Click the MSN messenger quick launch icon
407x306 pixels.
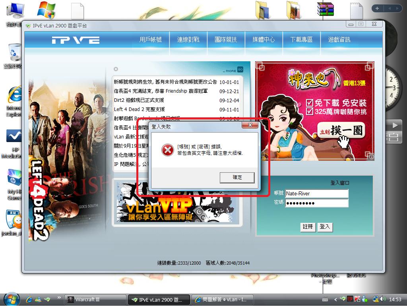[38, 300]
